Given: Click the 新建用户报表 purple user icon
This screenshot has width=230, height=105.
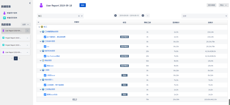Looking at the screenshot, I should (x=4, y=13).
